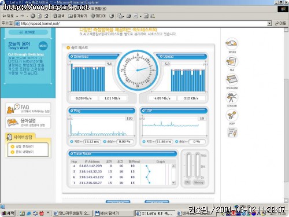Open the 미디어 media toolbar button
The image size is (289, 217).
(x=98, y=16)
